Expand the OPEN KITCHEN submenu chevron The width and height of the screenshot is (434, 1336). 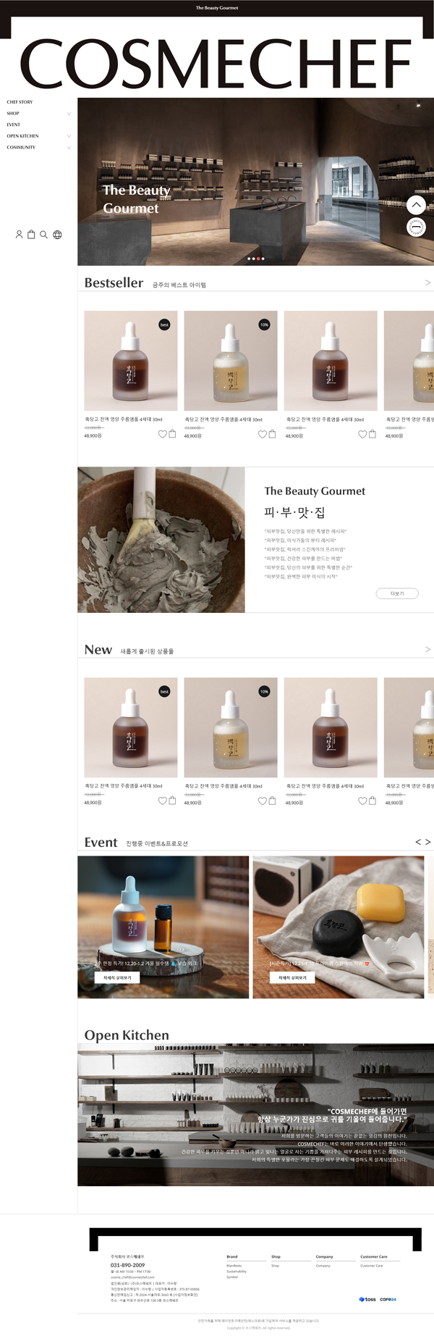point(69,136)
